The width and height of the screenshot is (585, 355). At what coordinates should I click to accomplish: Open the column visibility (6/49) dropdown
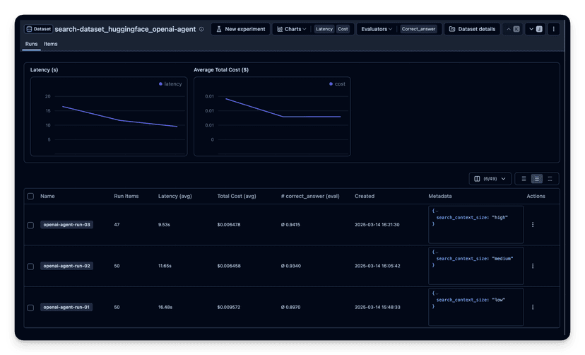(490, 179)
